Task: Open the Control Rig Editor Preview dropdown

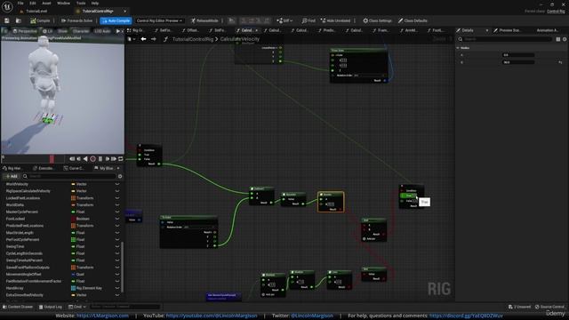Action: [x=159, y=20]
